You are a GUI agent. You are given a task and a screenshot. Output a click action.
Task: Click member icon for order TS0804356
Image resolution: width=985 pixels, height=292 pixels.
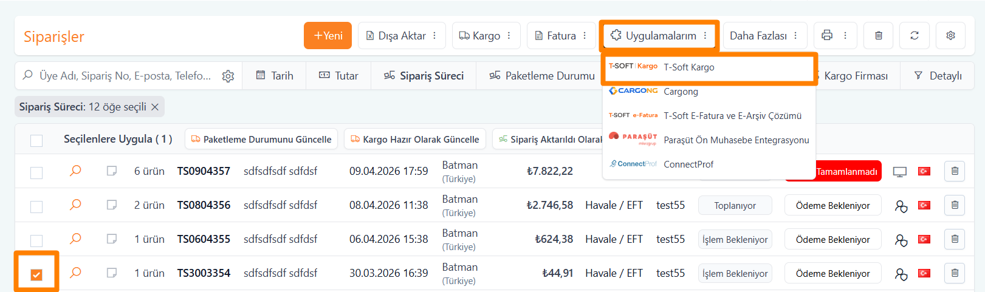[x=901, y=206]
